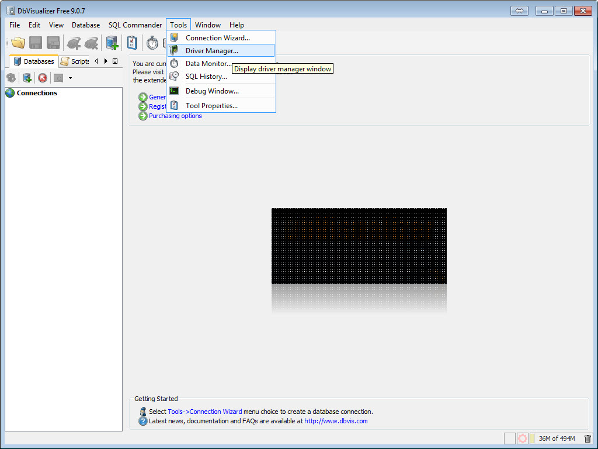The image size is (598, 449).
Task: Choose Debug Window... menu entry
Action: pyautogui.click(x=221, y=91)
